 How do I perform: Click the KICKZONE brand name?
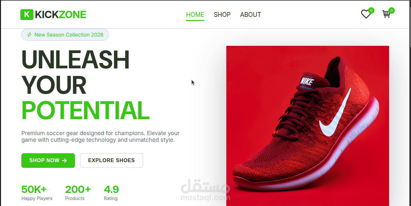(x=61, y=15)
